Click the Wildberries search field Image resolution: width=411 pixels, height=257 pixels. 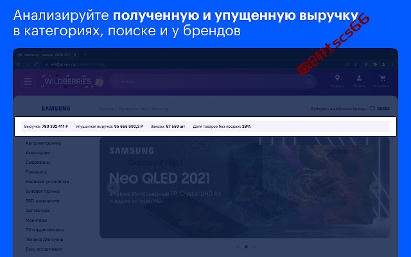tap(213, 82)
